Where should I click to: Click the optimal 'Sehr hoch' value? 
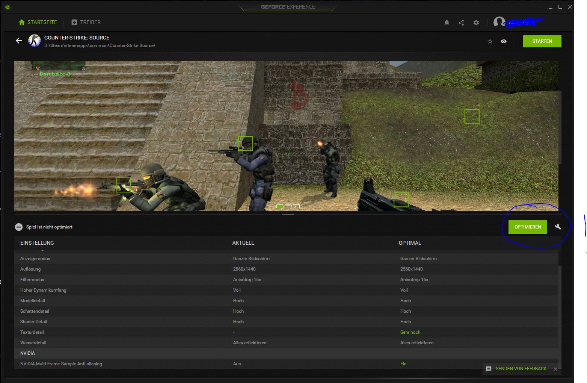[x=410, y=332]
